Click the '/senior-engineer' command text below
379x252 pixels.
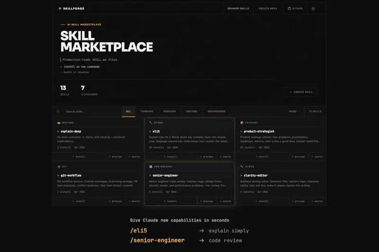pos(157,241)
